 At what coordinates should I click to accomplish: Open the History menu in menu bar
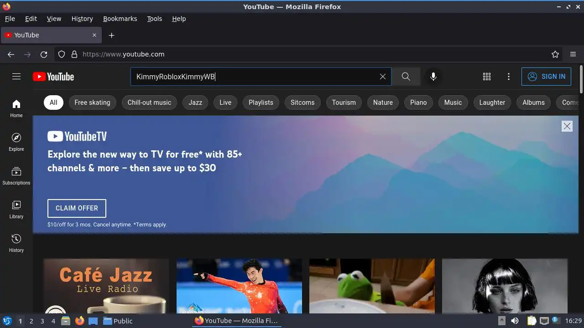click(82, 19)
